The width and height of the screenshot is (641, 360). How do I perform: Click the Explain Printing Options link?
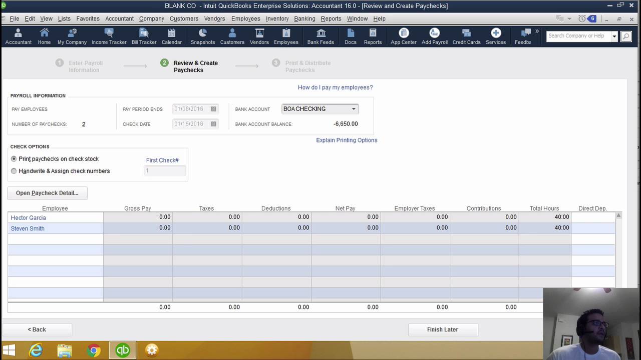coord(347,140)
